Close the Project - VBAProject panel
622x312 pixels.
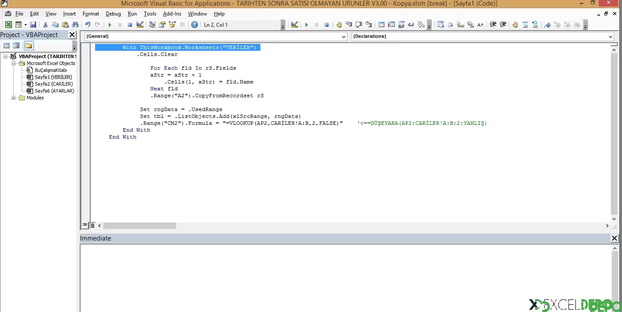point(72,35)
